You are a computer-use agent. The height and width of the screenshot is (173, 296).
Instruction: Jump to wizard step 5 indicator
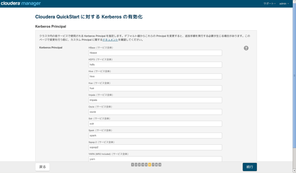point(146,165)
